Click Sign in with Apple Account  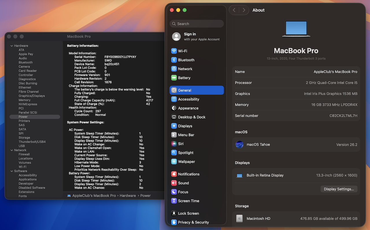click(201, 36)
